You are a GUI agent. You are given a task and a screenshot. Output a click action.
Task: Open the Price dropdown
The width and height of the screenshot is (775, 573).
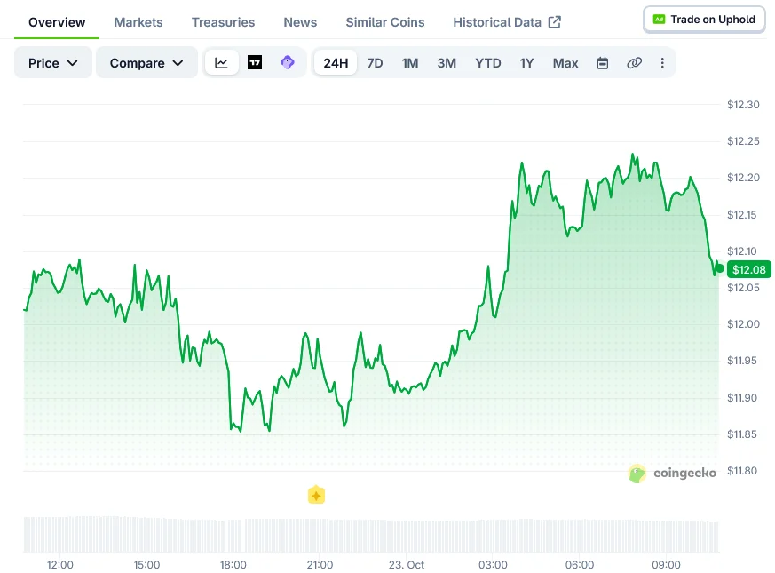coord(53,63)
